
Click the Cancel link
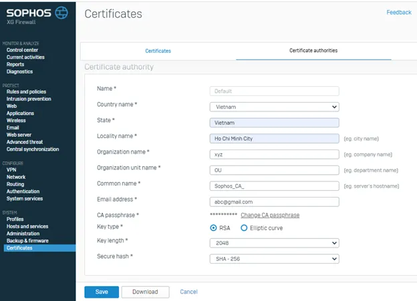[x=188, y=292]
